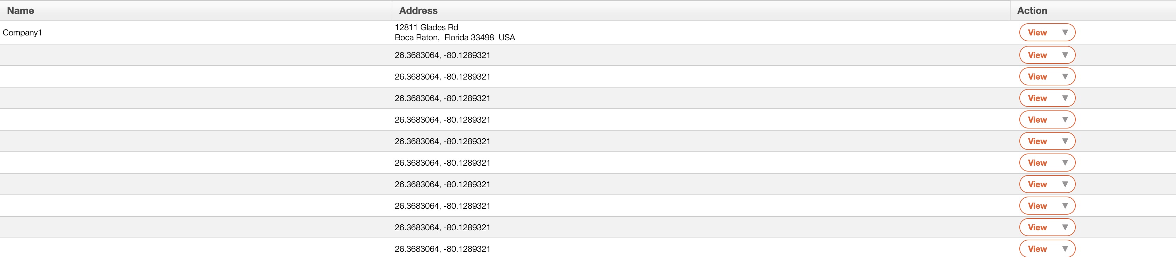Expand dropdown arrow in the last visible row
Image resolution: width=1176 pixels, height=257 pixels.
tap(1065, 249)
